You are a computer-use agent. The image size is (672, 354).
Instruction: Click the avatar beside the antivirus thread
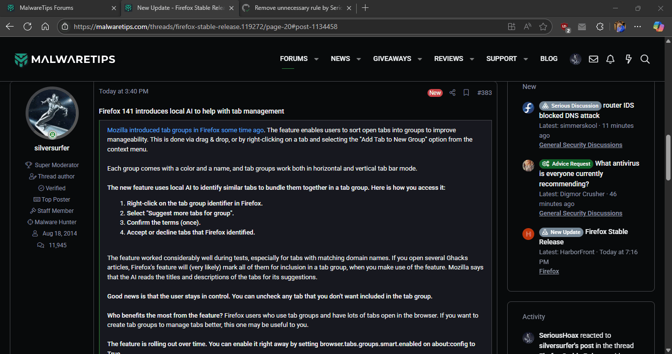coord(528,166)
